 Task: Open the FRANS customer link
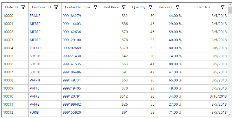[x=35, y=16]
